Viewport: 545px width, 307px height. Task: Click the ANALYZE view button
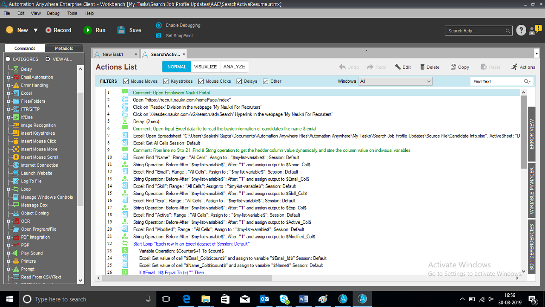(x=234, y=67)
